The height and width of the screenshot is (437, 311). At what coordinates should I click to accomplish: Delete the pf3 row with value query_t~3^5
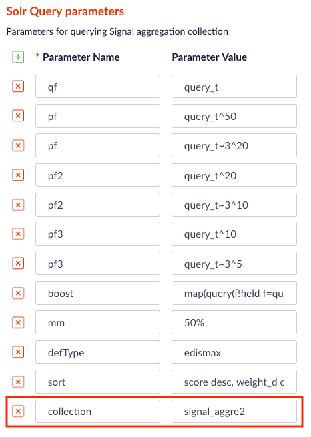(18, 264)
